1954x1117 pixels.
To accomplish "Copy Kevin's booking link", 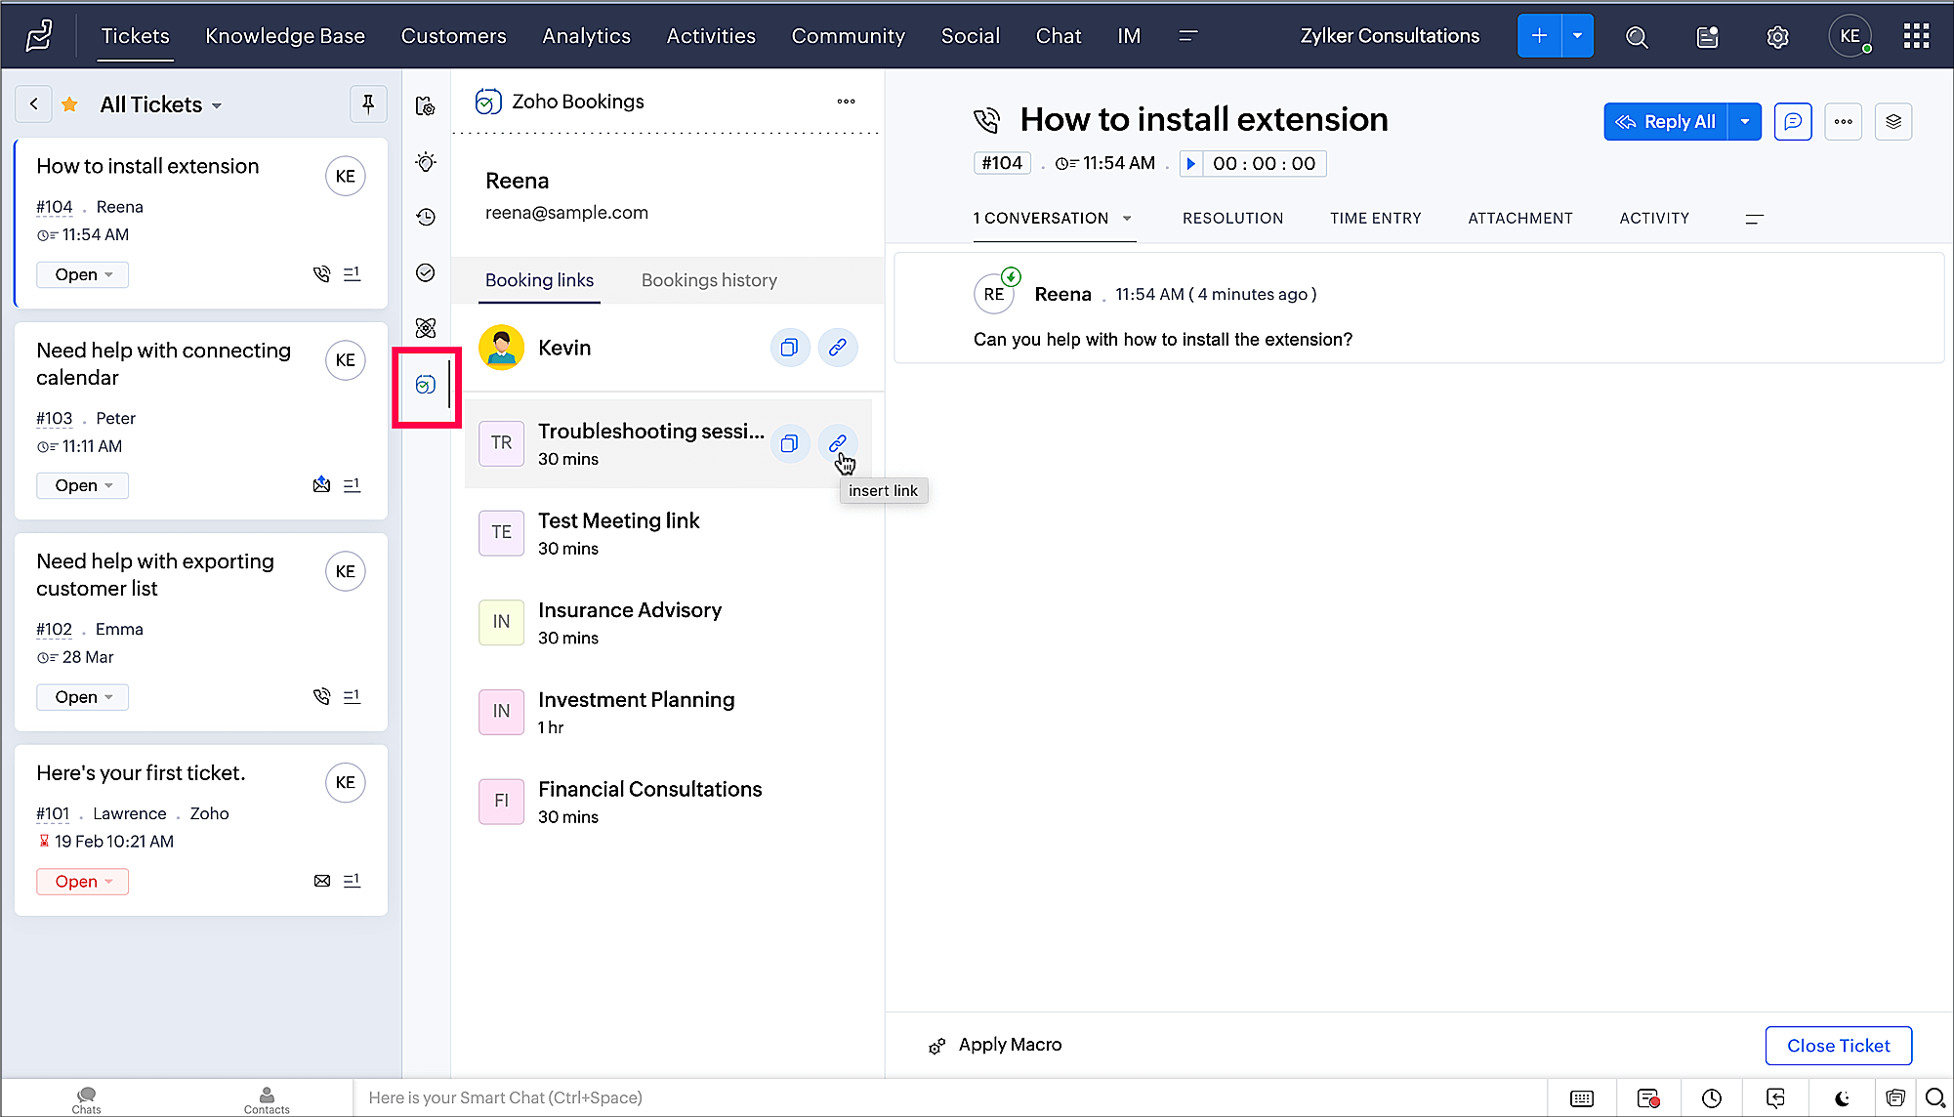I will click(789, 348).
